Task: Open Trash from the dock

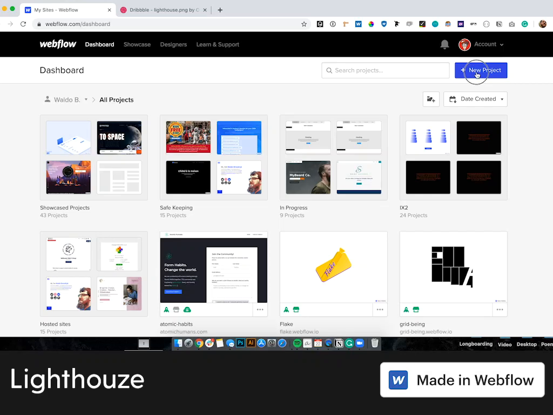Action: pyautogui.click(x=375, y=343)
